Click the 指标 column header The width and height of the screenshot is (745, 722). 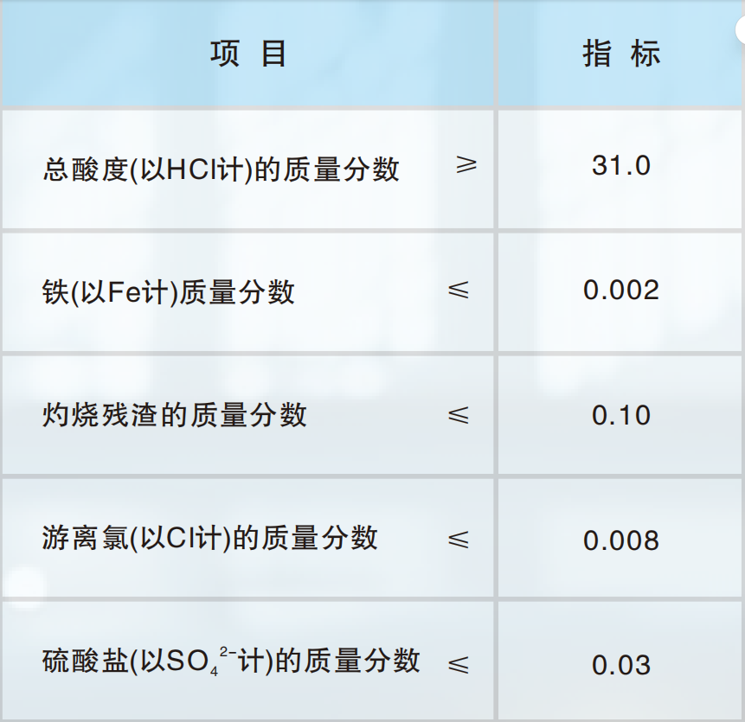tap(621, 53)
